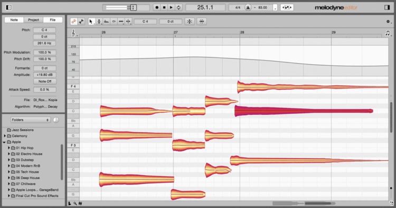
Task: Switch to the Project tab
Action: pyautogui.click(x=33, y=19)
